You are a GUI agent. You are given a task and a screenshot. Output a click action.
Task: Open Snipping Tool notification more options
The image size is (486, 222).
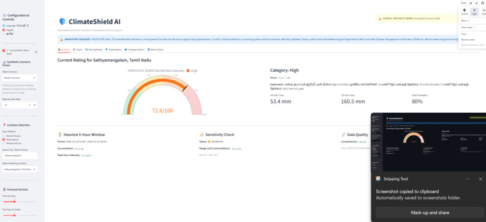[x=467, y=179]
